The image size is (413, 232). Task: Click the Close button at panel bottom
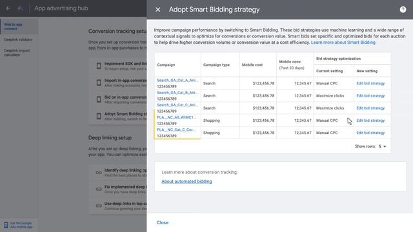(x=163, y=222)
